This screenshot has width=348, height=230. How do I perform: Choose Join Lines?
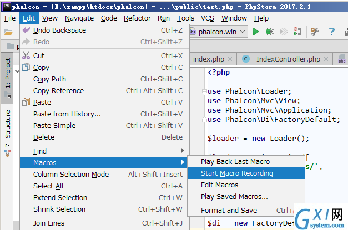[104, 223]
